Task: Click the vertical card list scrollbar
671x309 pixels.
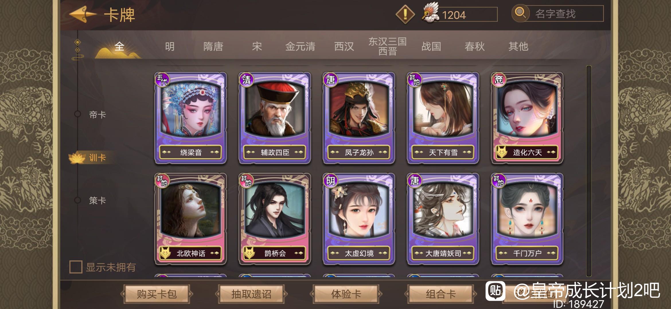Action: tap(589, 171)
